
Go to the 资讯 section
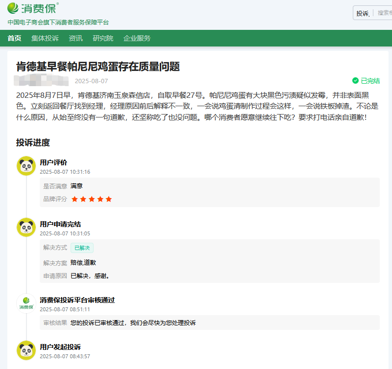pyautogui.click(x=75, y=38)
